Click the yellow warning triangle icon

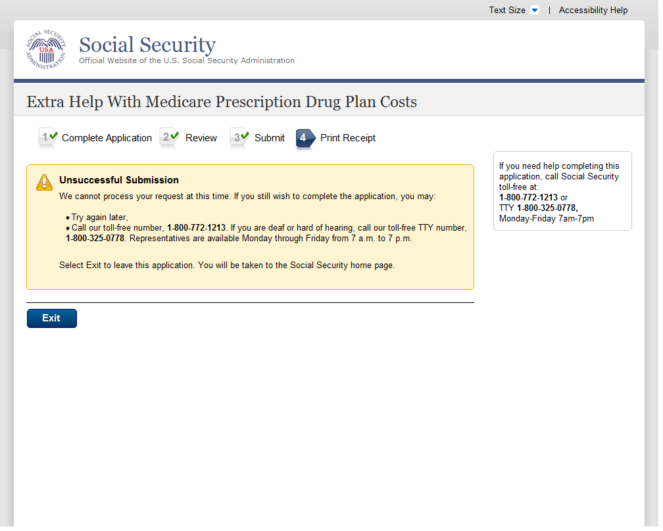click(x=44, y=183)
